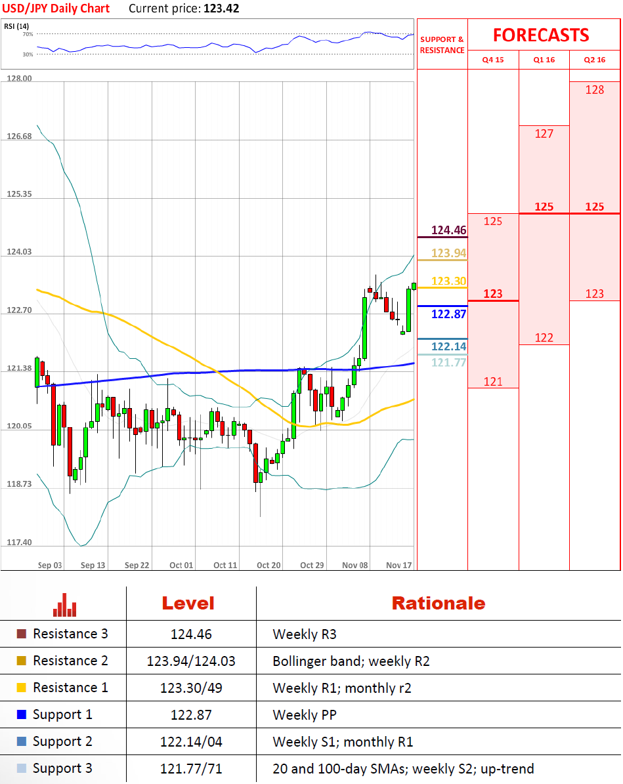Click the Weekly PP rationale
Viewport: 623px width, 784px height.
[x=305, y=715]
